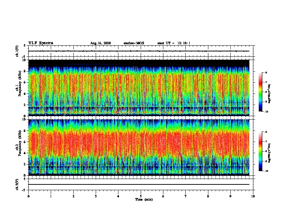
Task: Click time axis tick label "1"
Action: click(x=51, y=196)
